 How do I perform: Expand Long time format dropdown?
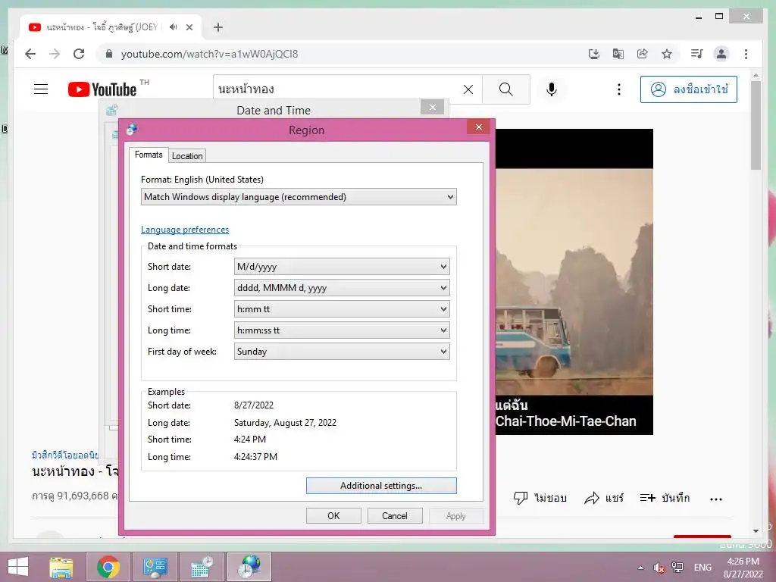(x=342, y=330)
